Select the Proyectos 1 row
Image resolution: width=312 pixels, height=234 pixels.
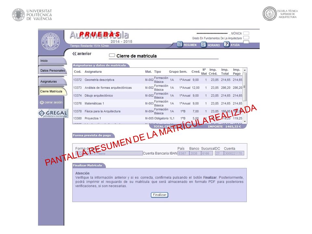(x=158, y=118)
